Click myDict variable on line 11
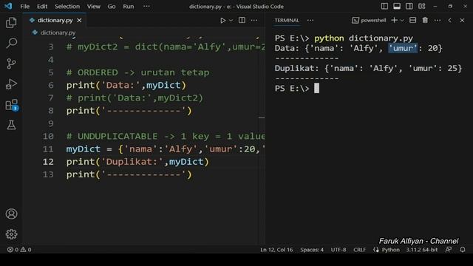 pos(84,149)
